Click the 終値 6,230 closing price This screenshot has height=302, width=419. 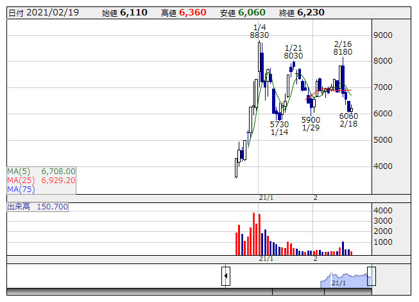coord(302,13)
